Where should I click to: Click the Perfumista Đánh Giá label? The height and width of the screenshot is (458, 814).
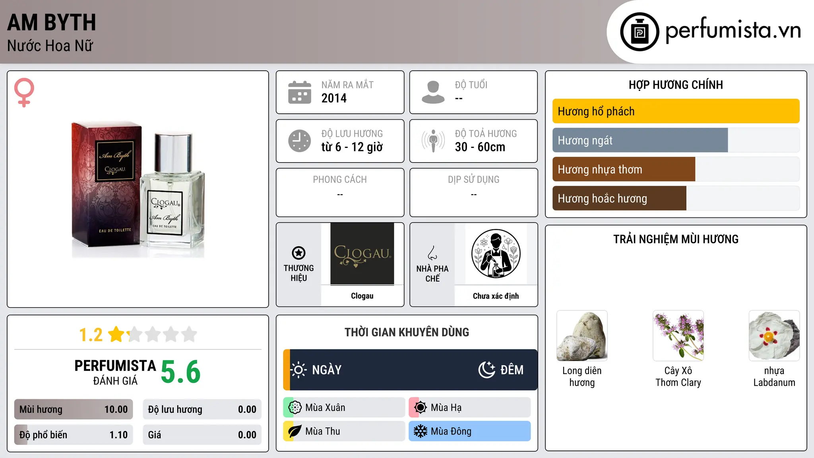[115, 372]
